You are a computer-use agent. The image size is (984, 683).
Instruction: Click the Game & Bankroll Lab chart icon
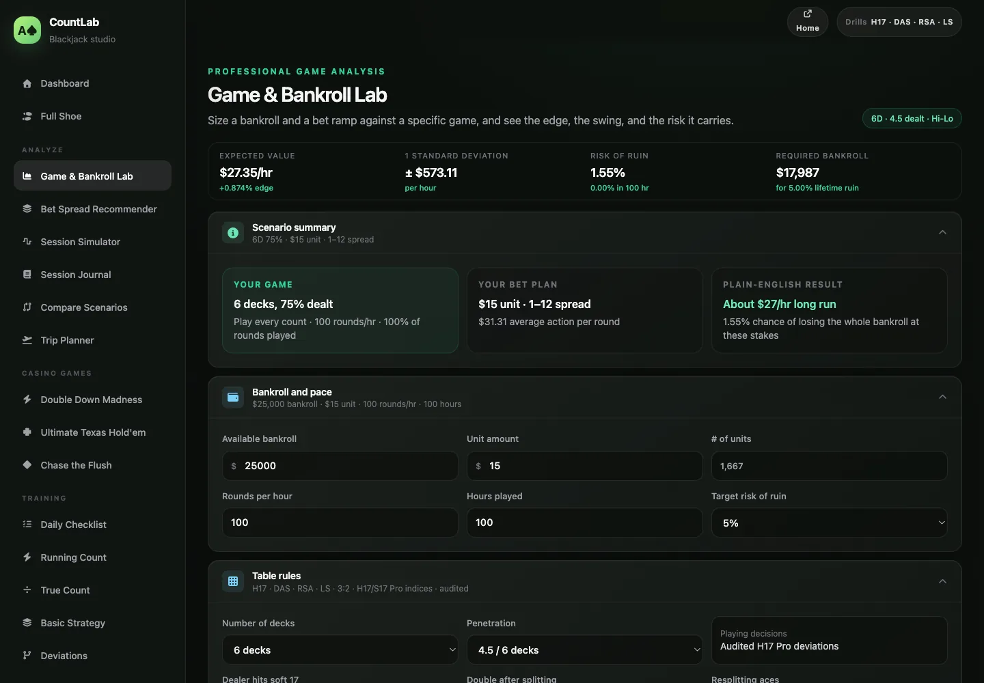[27, 176]
